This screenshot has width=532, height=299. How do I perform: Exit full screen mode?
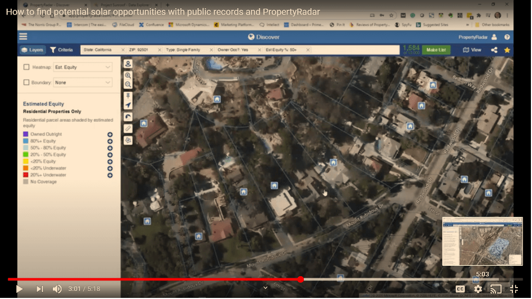point(514,289)
